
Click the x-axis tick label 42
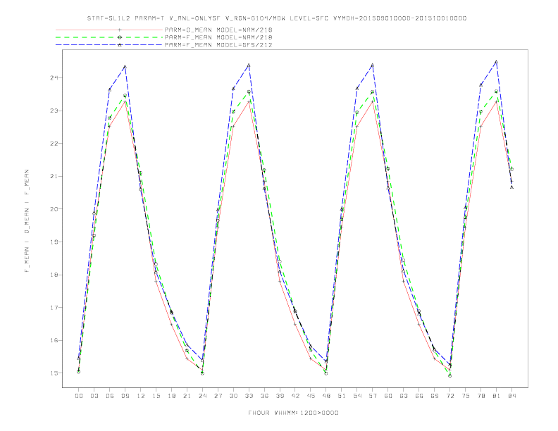click(x=295, y=396)
